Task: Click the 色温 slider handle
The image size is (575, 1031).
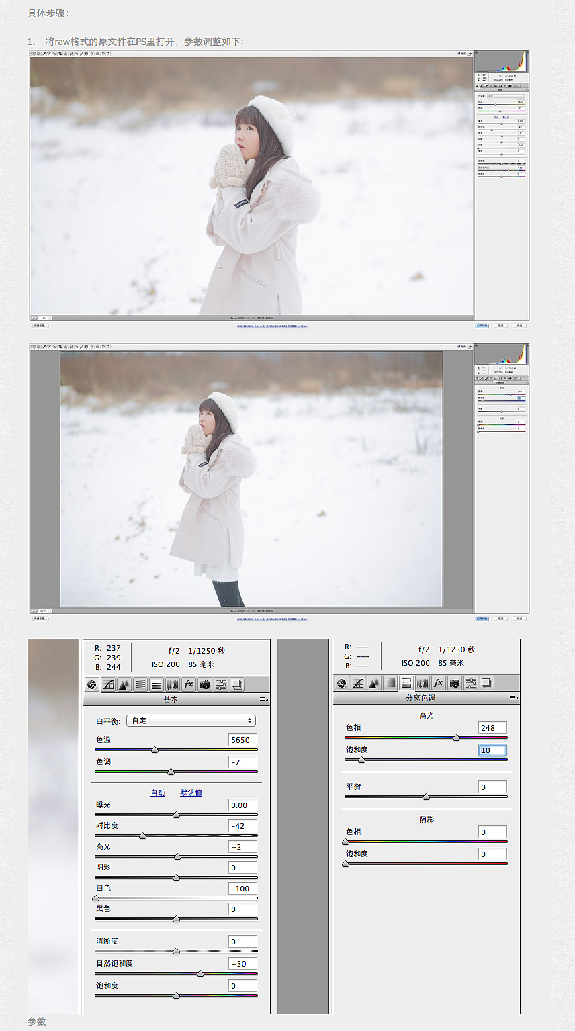Action: tap(154, 750)
